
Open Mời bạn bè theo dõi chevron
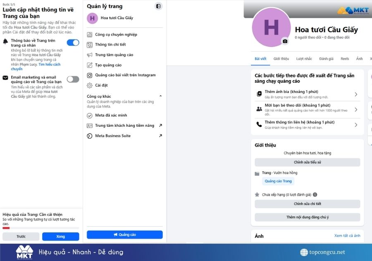click(x=356, y=110)
